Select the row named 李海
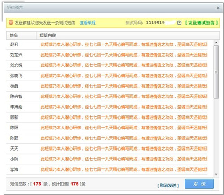This screenshot has height=195, width=224. tap(107, 169)
